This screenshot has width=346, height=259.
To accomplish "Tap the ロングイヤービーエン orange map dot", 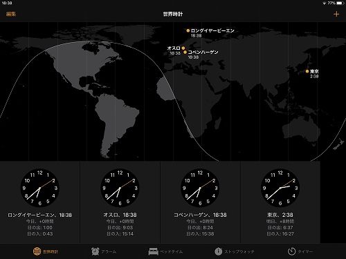I will tap(188, 30).
